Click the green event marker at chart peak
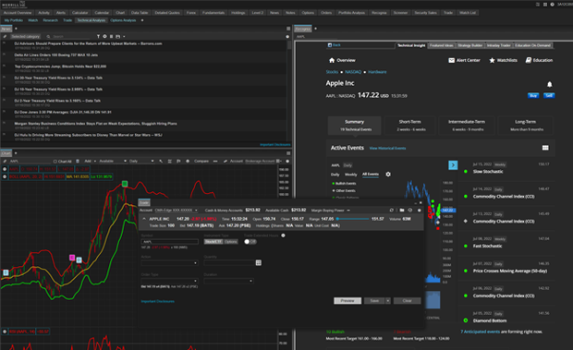Screen dimensions: 573x350 (x=125, y=184)
